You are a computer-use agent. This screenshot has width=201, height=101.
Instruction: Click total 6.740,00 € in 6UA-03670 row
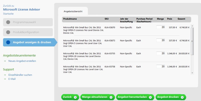tap(184, 27)
